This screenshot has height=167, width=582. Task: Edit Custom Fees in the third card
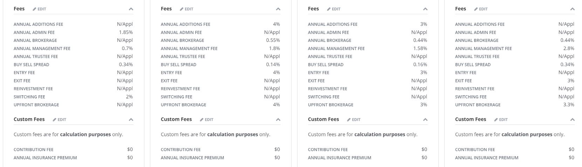354,120
